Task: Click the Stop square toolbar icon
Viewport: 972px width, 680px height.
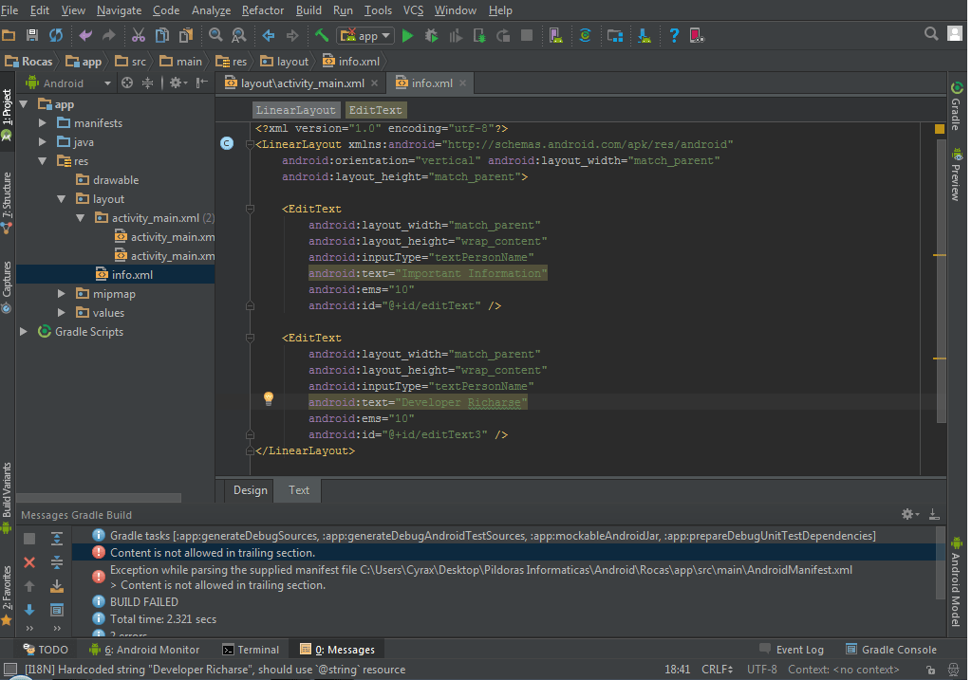Action: 526,35
